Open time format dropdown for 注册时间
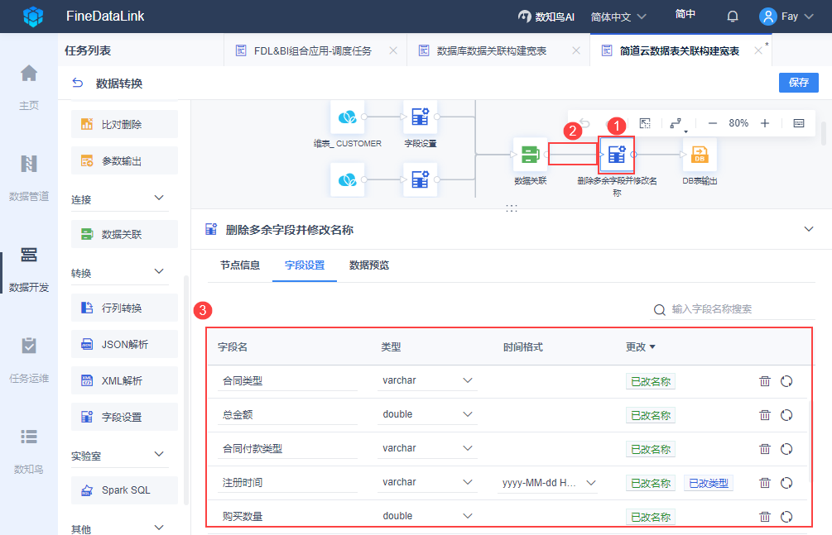 [x=547, y=483]
